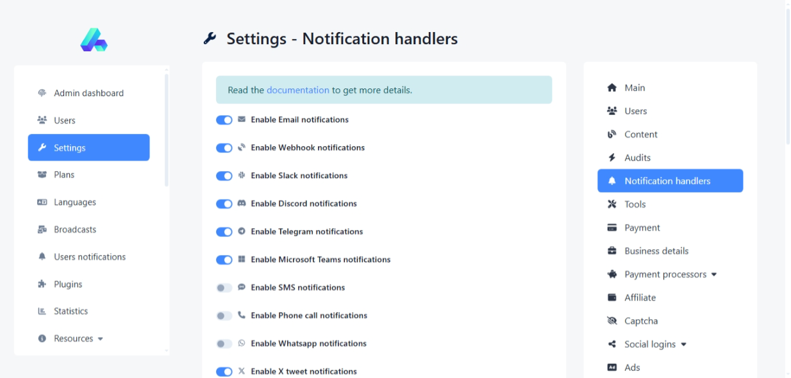Click the left sidebar scrollbar
This screenshot has height=378, width=791.
tap(167, 128)
